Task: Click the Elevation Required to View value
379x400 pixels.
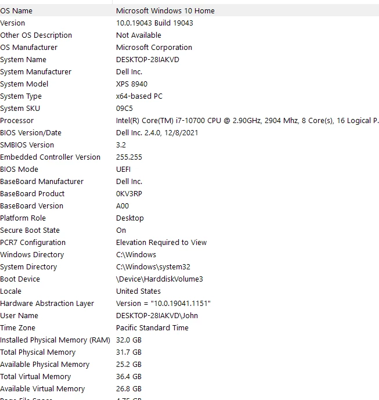Action: click(x=161, y=243)
